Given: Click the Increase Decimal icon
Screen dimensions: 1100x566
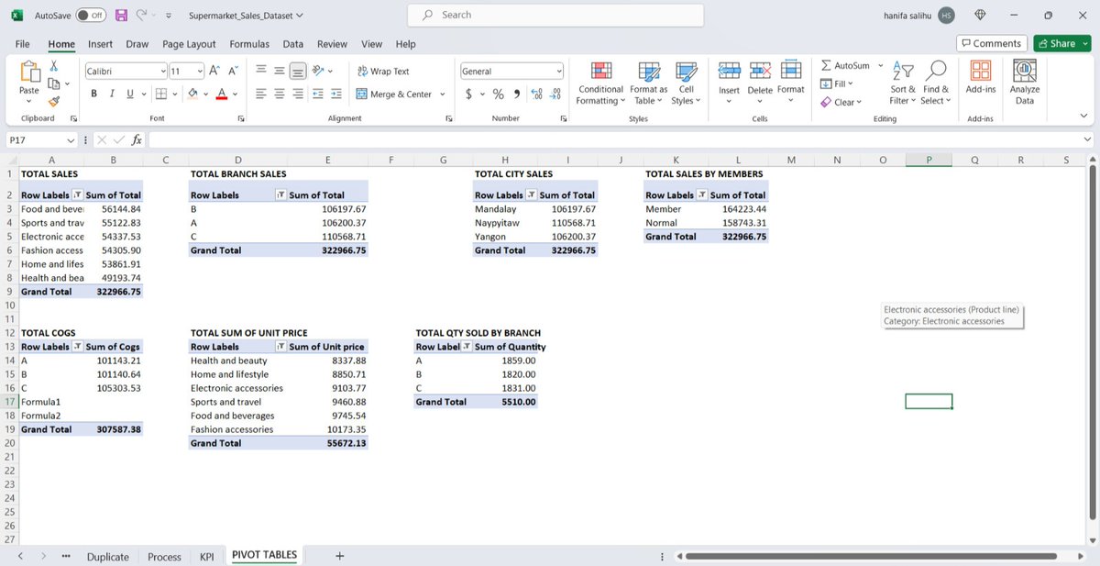Looking at the screenshot, I should (537, 94).
